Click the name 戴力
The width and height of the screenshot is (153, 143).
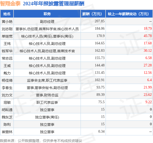coord(7,73)
